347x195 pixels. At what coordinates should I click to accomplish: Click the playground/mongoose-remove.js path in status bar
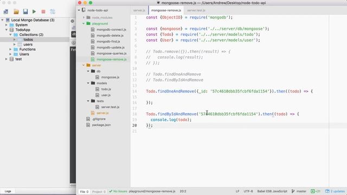click(x=152, y=191)
